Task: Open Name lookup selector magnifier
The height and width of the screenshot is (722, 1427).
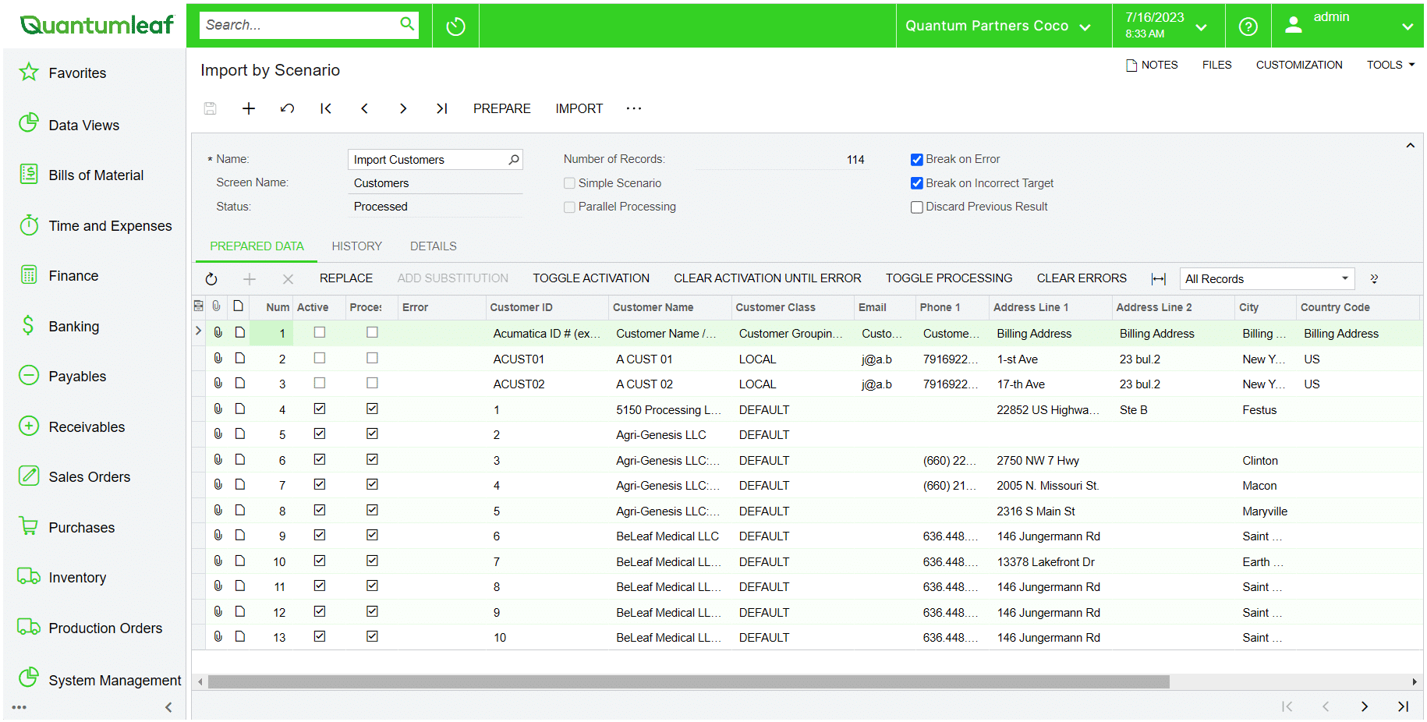Action: (514, 160)
